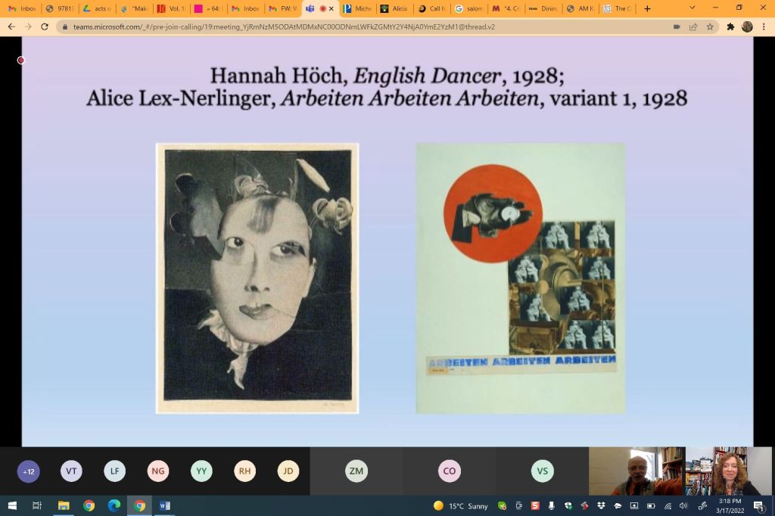Click the Hannah Höch English Dancer image
775x516 pixels.
tap(257, 278)
